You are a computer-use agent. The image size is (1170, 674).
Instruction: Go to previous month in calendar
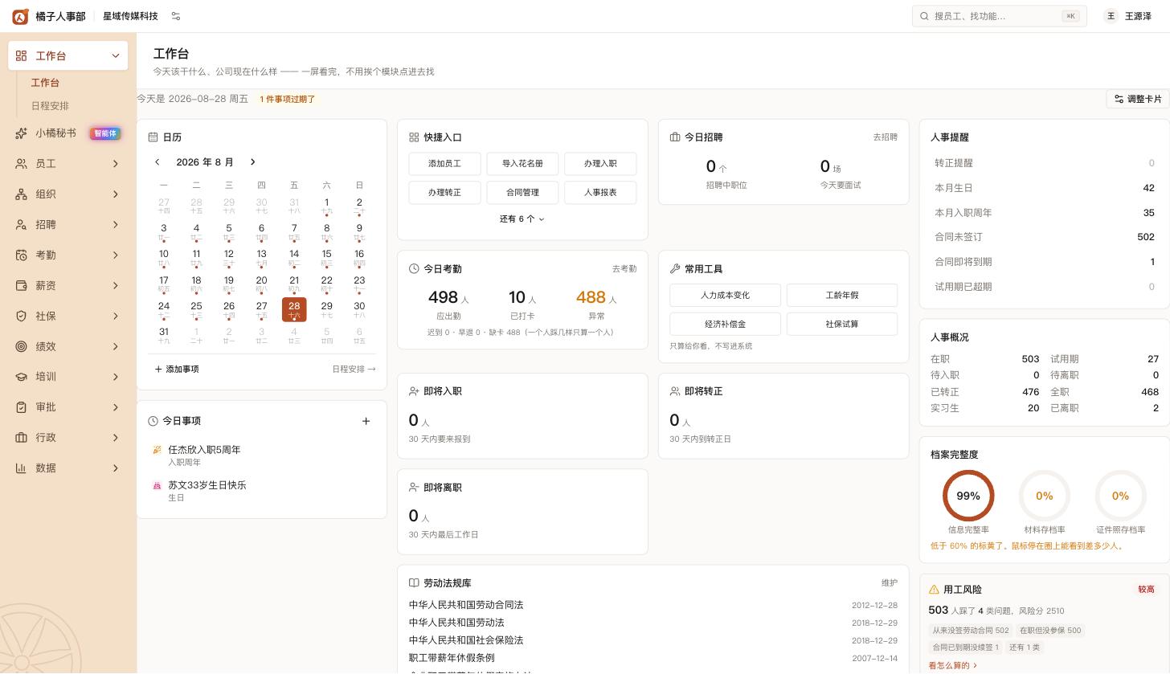[x=157, y=162]
